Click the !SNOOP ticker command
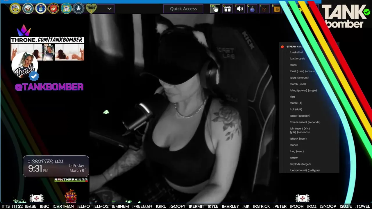The width and height of the screenshot is (372, 209). [x=328, y=206]
